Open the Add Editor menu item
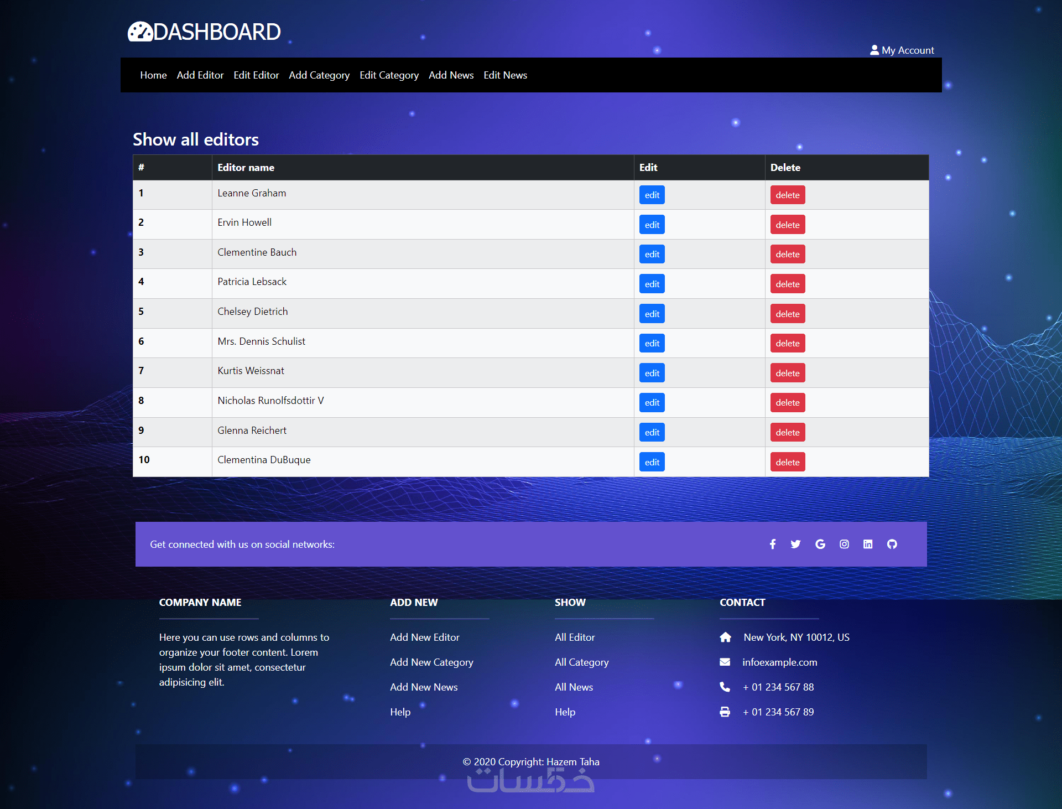The image size is (1062, 809). [x=200, y=75]
